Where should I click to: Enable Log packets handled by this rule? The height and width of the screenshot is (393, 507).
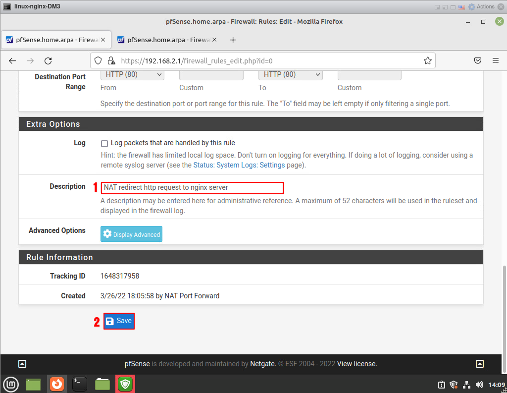[104, 143]
